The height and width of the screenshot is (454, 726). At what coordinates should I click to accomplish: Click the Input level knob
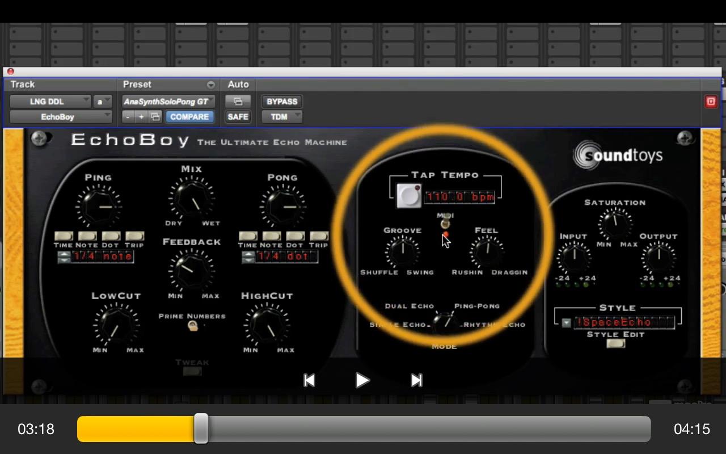tap(573, 258)
